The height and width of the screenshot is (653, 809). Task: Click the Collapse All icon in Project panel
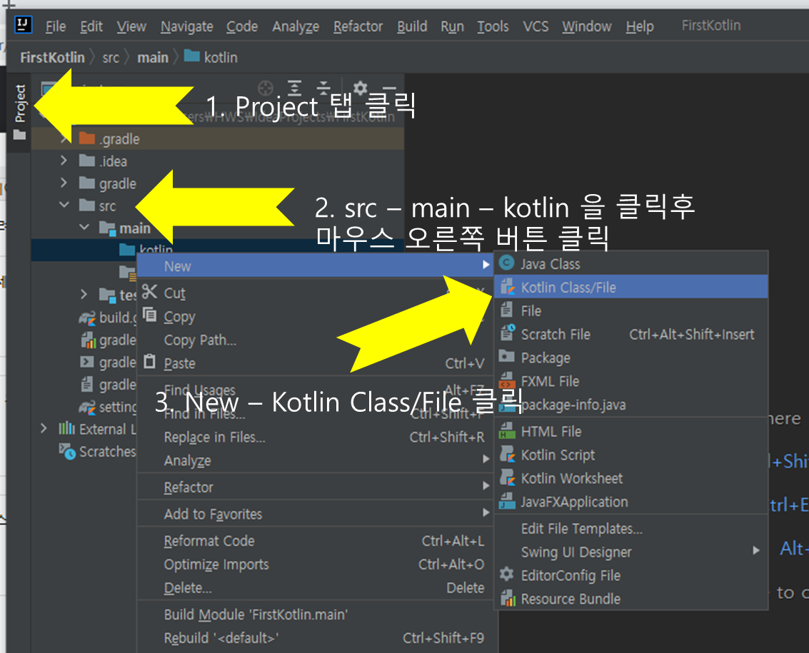point(323,88)
